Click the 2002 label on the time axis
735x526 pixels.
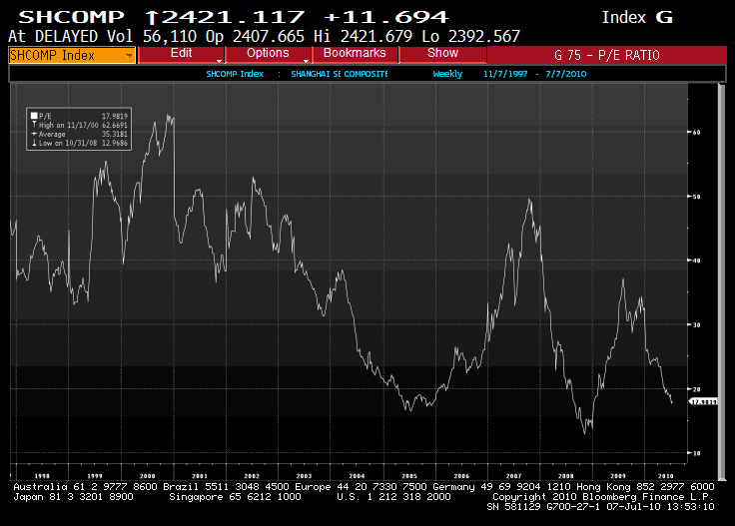coord(252,476)
